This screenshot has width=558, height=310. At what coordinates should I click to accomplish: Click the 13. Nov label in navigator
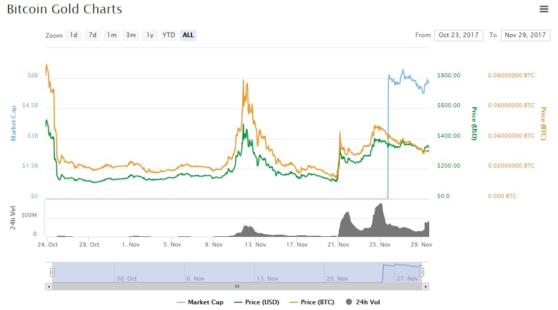coord(267,279)
